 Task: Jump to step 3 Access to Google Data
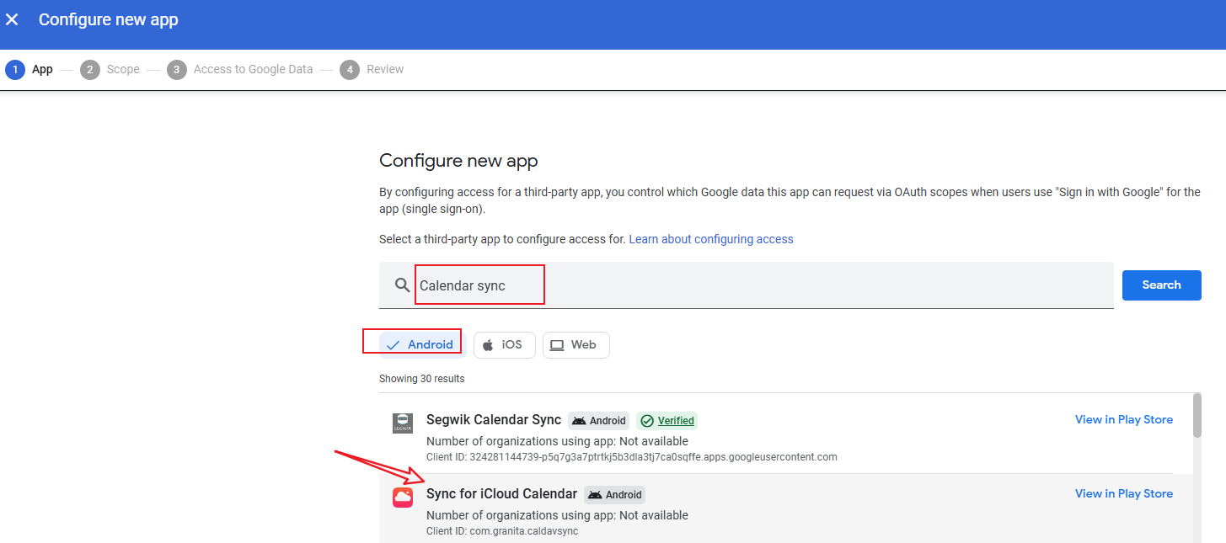click(x=240, y=70)
